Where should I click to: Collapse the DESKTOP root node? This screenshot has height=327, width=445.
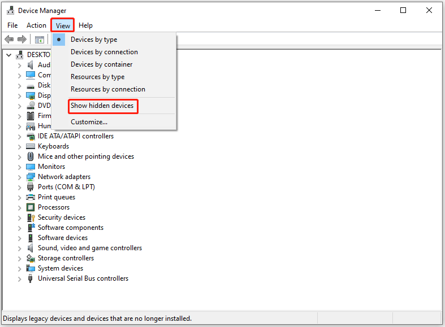pyautogui.click(x=9, y=55)
